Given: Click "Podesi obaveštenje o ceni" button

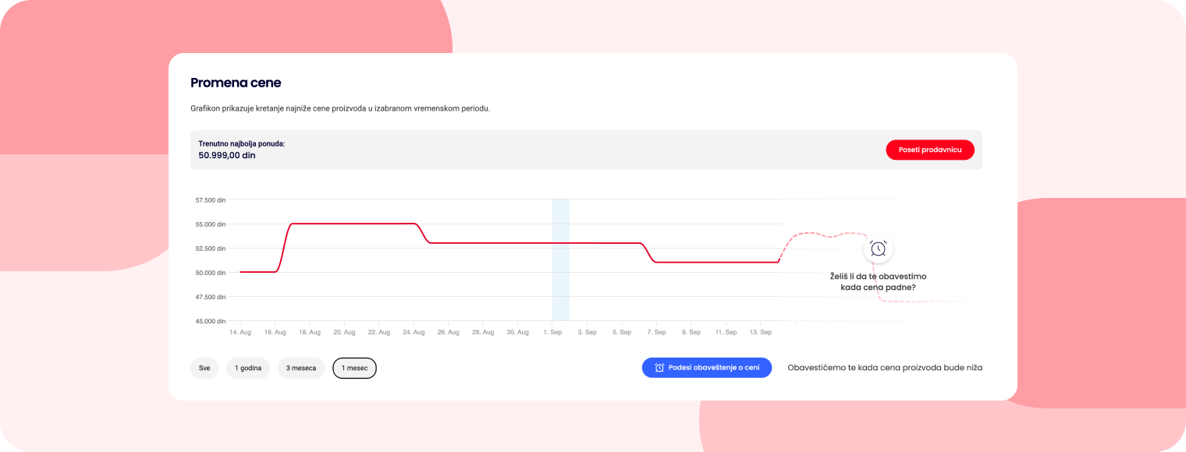Looking at the screenshot, I should pos(707,368).
